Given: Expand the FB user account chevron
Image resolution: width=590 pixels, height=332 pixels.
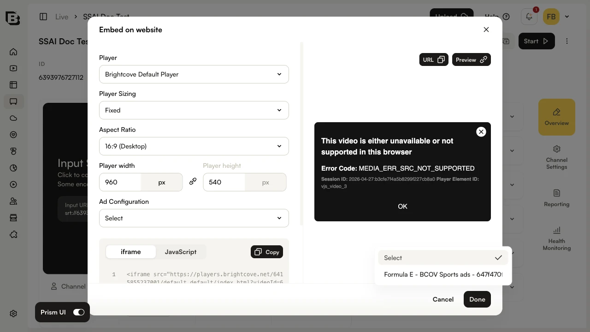Looking at the screenshot, I should pos(567,17).
